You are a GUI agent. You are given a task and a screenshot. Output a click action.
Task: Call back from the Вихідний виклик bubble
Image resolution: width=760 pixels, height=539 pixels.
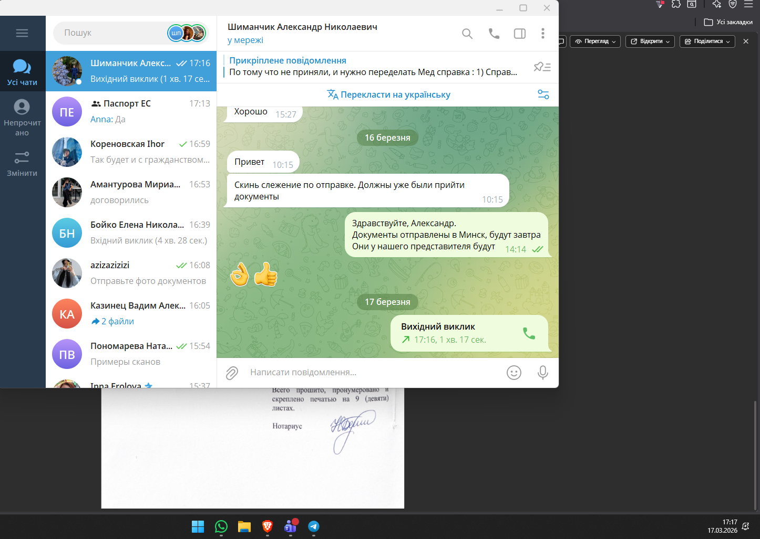tap(529, 333)
